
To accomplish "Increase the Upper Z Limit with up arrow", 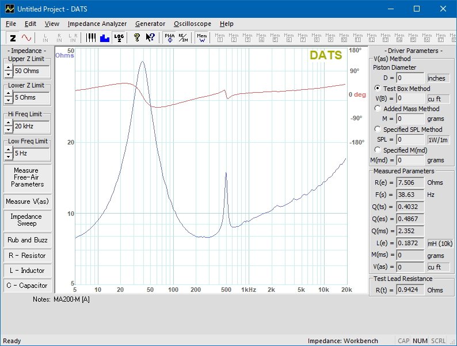I will (9, 67).
